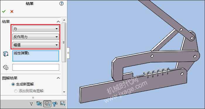Click the component selection cube icon
The height and width of the screenshot is (109, 205).
point(6,54)
